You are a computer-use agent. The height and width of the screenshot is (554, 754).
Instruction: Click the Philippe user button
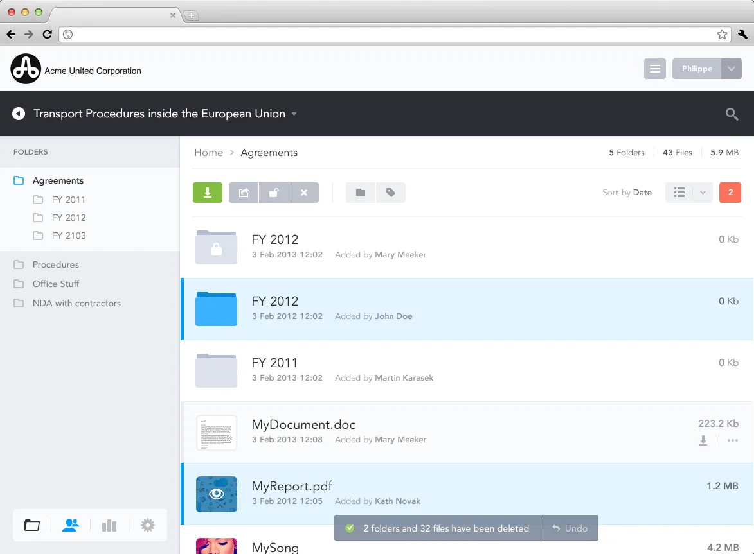pyautogui.click(x=697, y=69)
